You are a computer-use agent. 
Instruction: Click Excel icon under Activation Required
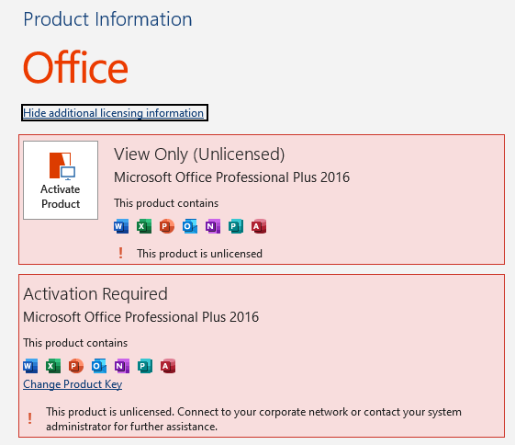point(53,366)
